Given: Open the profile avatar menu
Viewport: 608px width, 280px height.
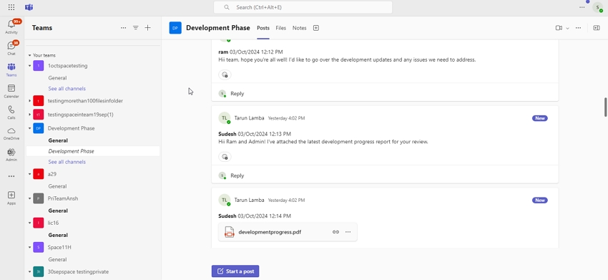Looking at the screenshot, I should point(597,7).
